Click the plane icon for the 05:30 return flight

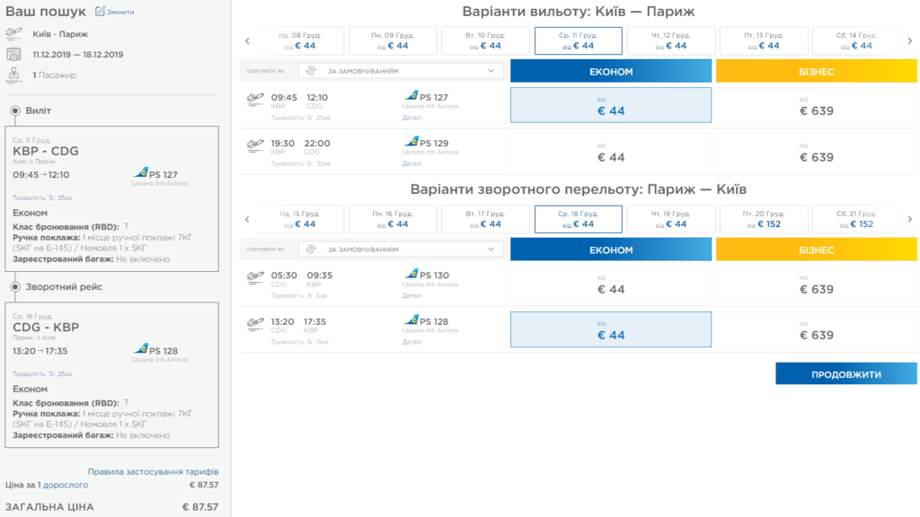tap(255, 278)
